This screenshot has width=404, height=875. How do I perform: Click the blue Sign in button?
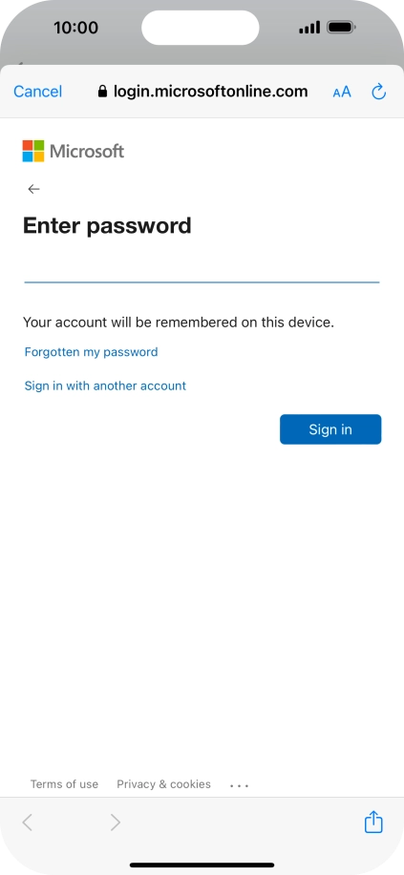click(x=330, y=429)
